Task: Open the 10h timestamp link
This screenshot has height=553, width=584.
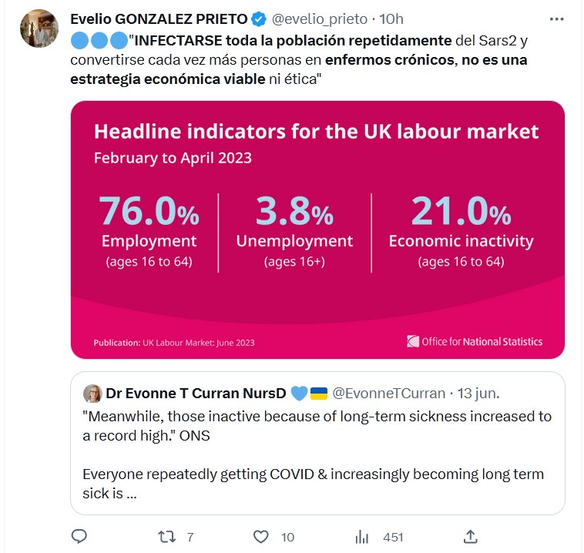Action: coord(391,18)
